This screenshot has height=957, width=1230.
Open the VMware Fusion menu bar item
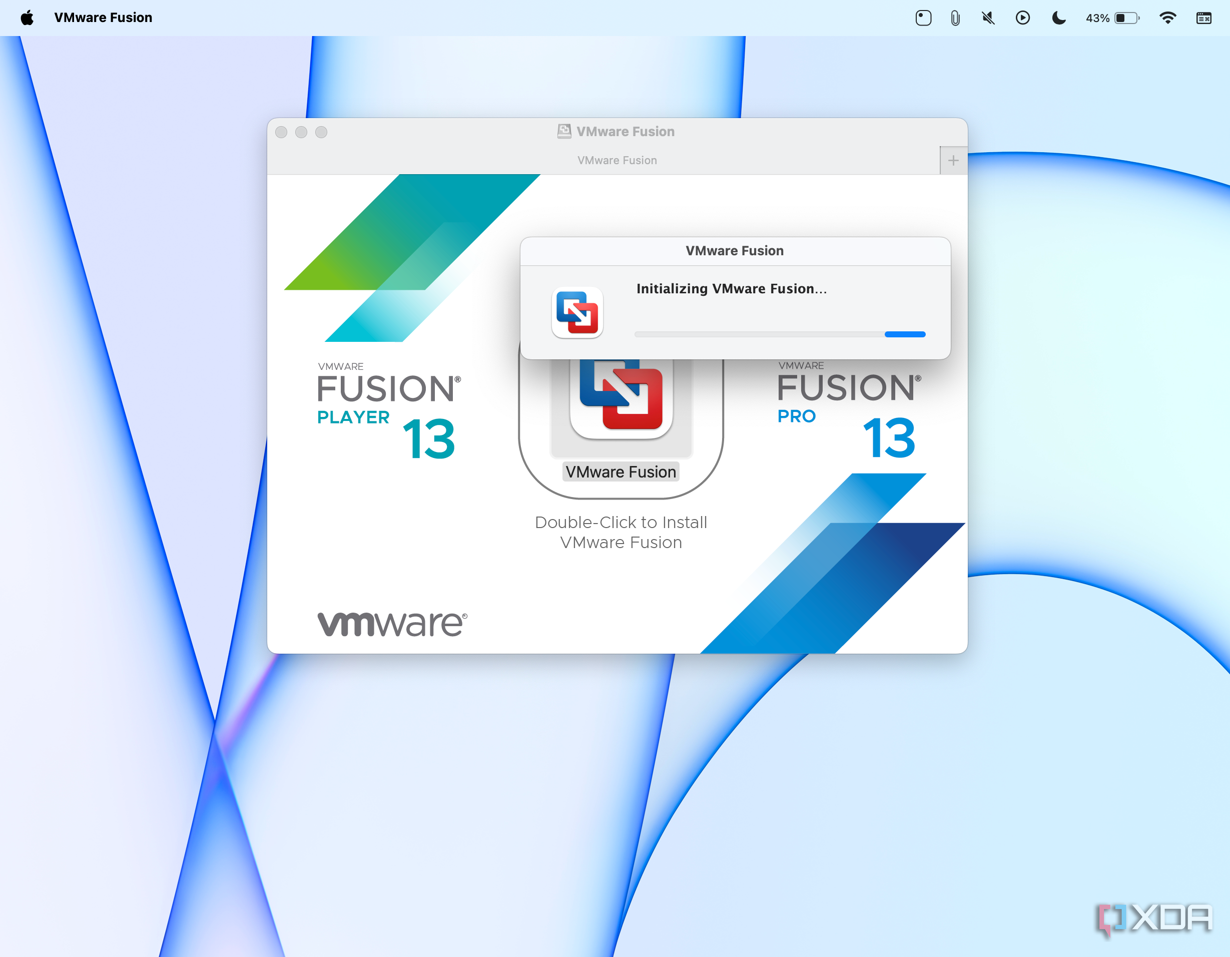[x=103, y=18]
